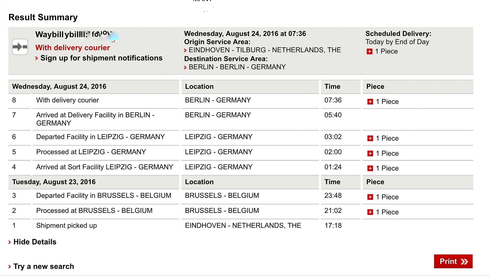Screen dimensions: 490x276
Task: Open the EINDHOVEN - TILBURG origin service area link
Action: pos(265,50)
